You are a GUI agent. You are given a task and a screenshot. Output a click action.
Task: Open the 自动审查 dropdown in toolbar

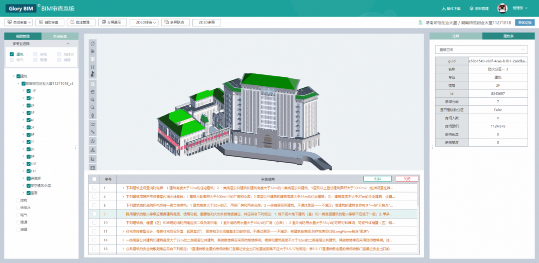(19, 22)
